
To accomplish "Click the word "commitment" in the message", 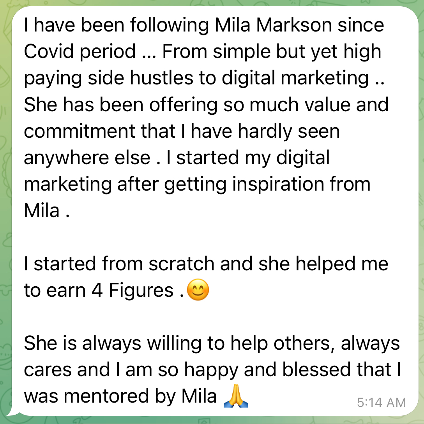I will point(79,131).
